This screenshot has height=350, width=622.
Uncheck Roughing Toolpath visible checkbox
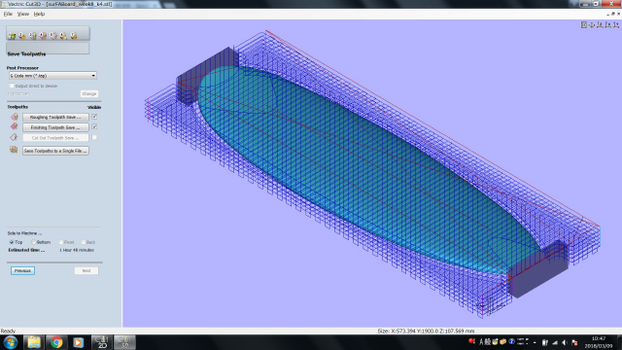pyautogui.click(x=94, y=117)
